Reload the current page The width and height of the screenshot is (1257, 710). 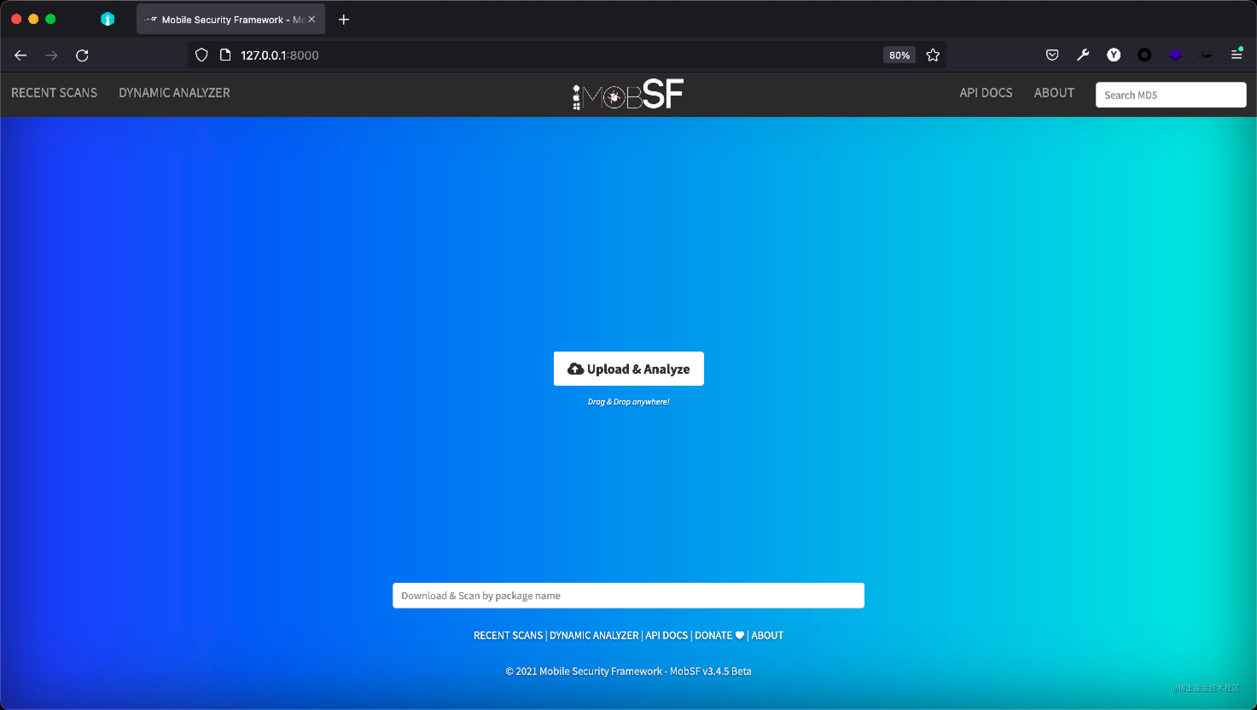82,55
